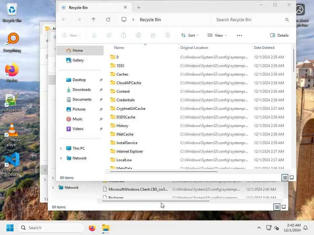Go up one level with Up arrow
The width and height of the screenshot is (314, 235).
[x=93, y=20]
